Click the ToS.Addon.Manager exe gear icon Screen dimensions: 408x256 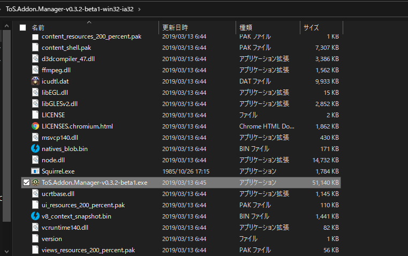point(35,183)
